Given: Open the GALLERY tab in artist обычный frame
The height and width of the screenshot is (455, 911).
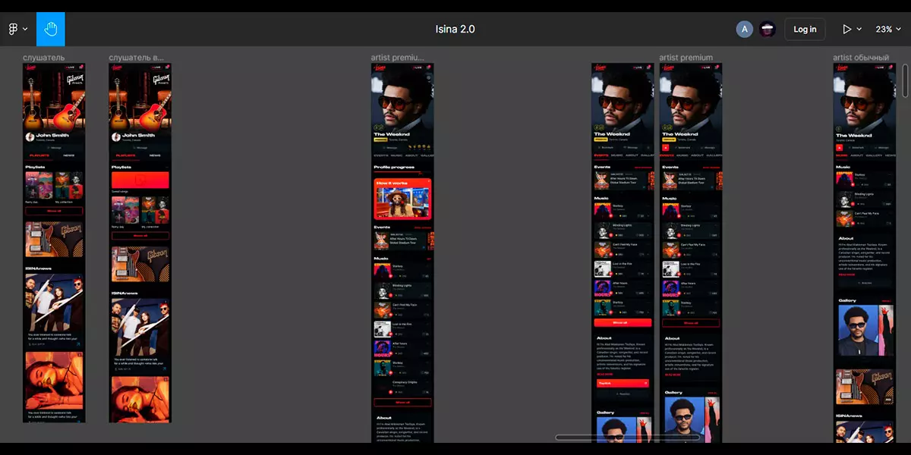Looking at the screenshot, I should tap(875, 155).
